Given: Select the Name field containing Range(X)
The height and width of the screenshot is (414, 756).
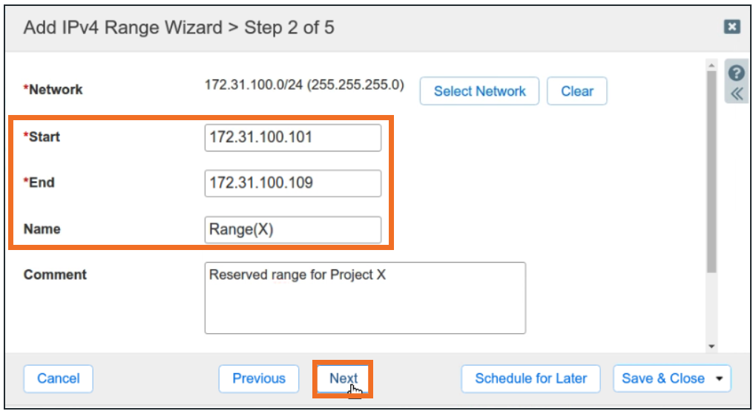Looking at the screenshot, I should pos(292,229).
